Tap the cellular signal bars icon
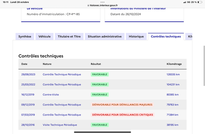The width and height of the screenshot is (205, 134). [x=184, y=2]
